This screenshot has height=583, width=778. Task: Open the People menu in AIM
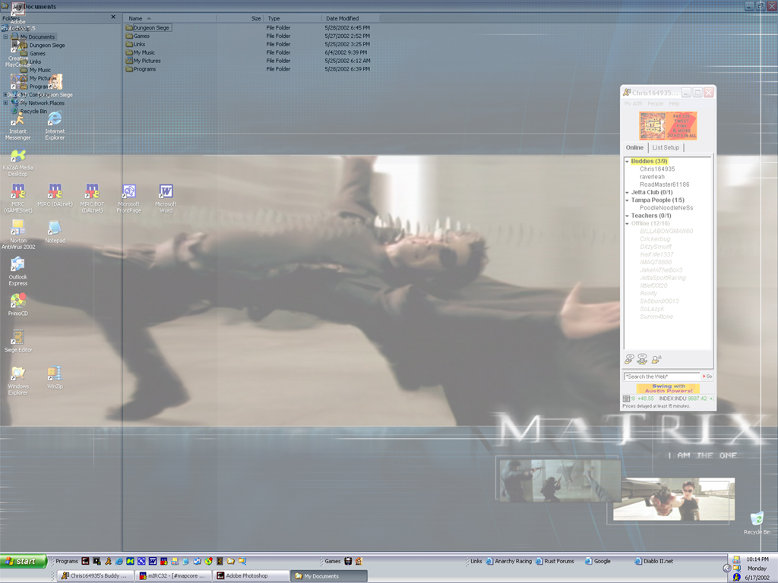655,103
